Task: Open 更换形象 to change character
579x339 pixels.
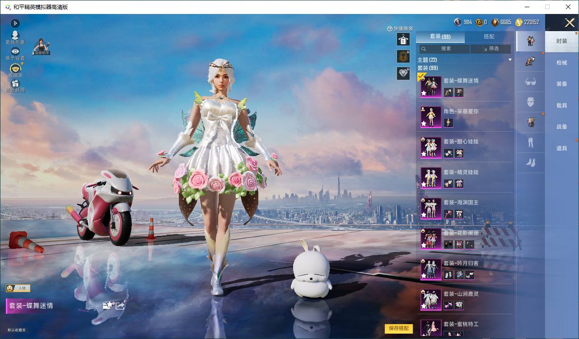Action: pos(15,37)
